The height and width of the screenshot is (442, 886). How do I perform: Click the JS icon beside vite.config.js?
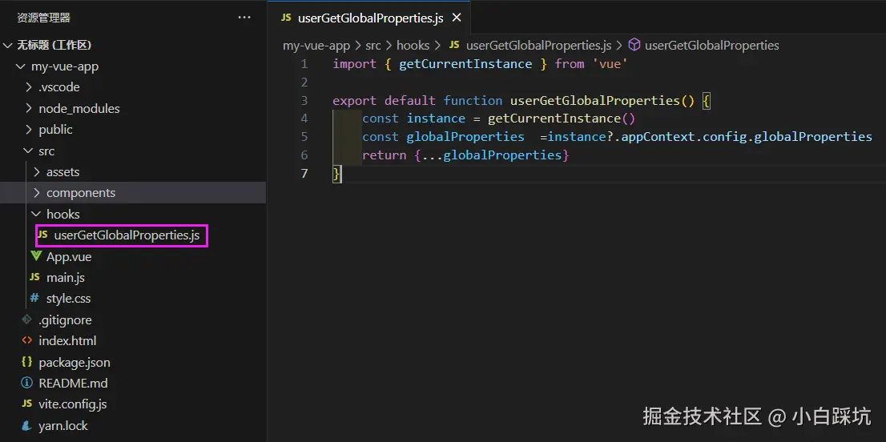[x=26, y=404]
